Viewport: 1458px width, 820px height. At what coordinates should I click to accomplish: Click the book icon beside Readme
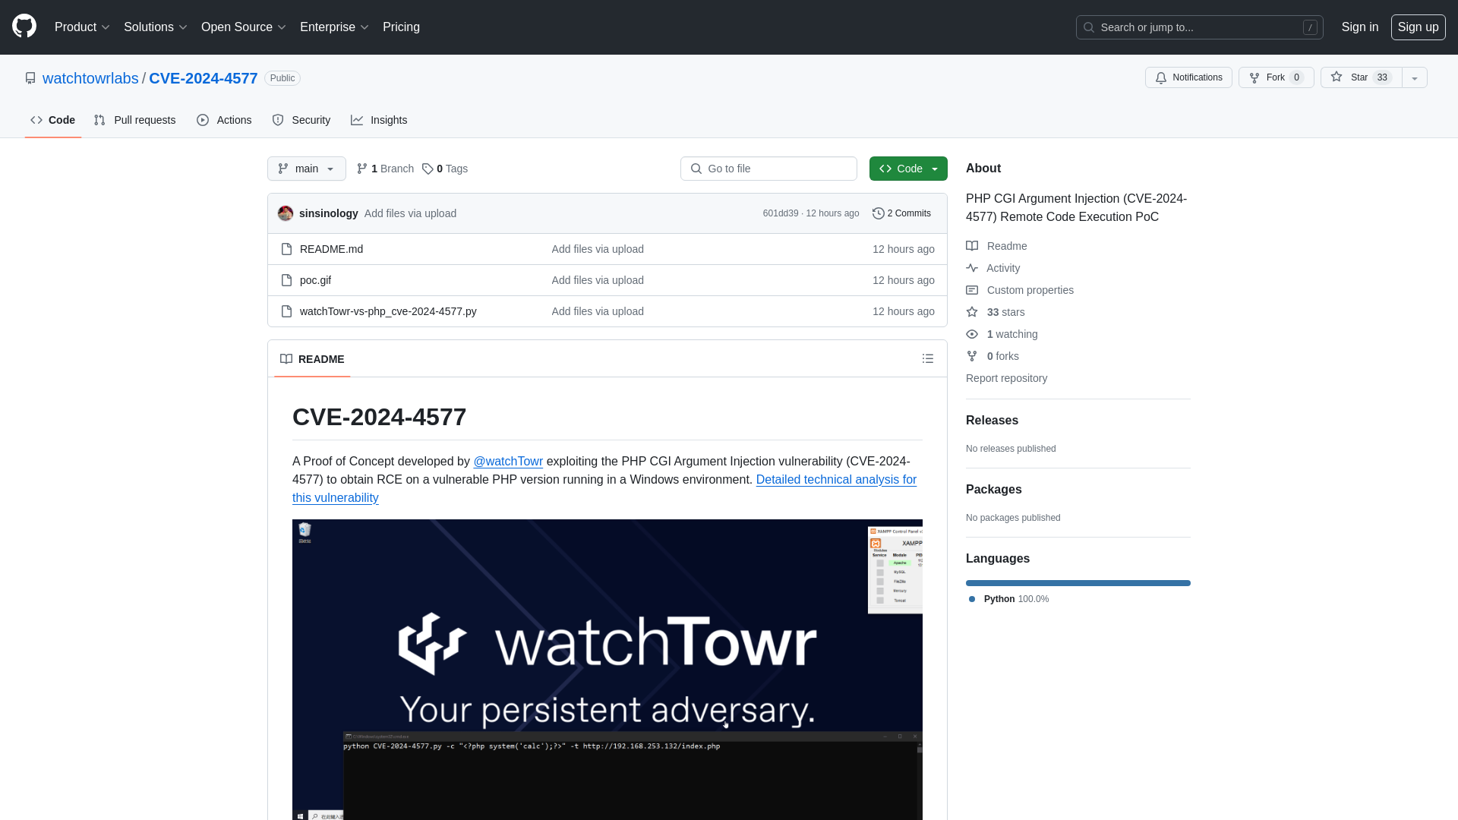972,246
